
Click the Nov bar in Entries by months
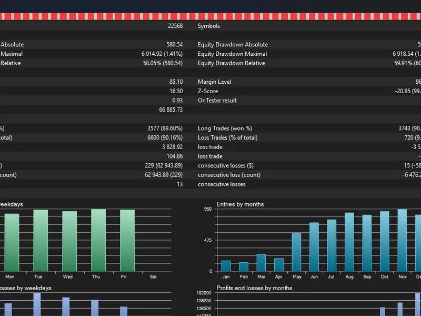pos(402,240)
